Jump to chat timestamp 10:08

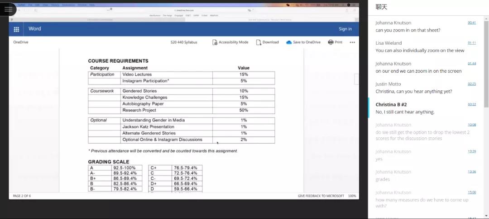coord(471,125)
